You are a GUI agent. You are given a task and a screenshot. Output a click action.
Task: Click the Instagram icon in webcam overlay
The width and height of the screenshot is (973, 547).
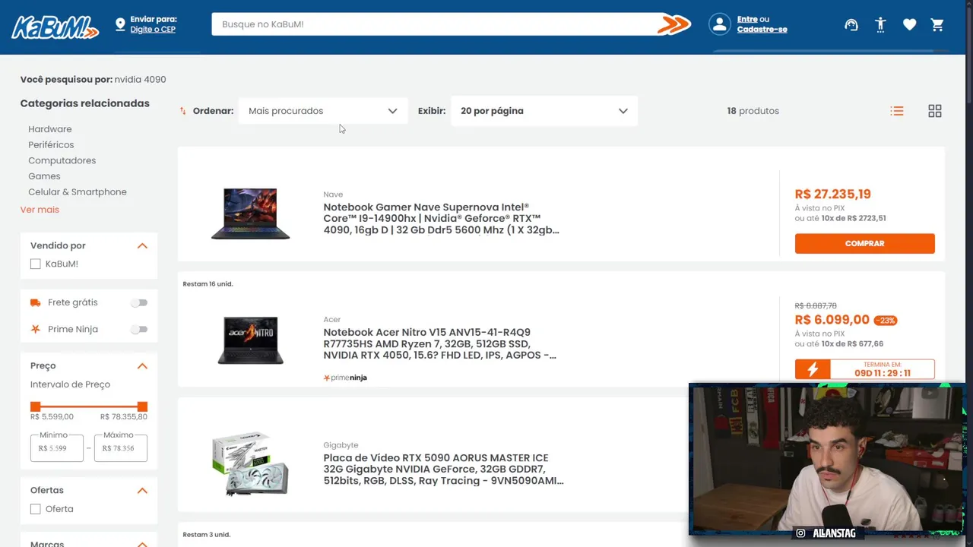(800, 533)
